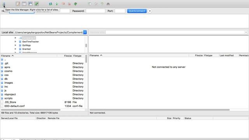
Task: Cancel the current operation icon
Action: point(63,4)
